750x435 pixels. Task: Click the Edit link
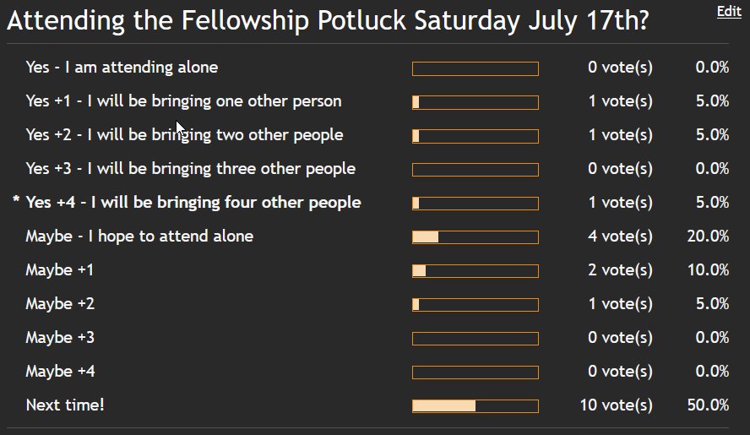[x=729, y=11]
